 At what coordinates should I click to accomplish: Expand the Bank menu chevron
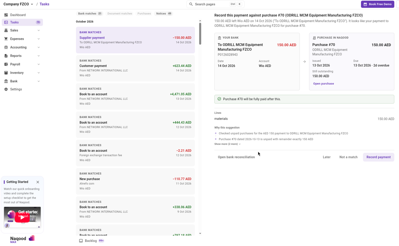(x=39, y=81)
